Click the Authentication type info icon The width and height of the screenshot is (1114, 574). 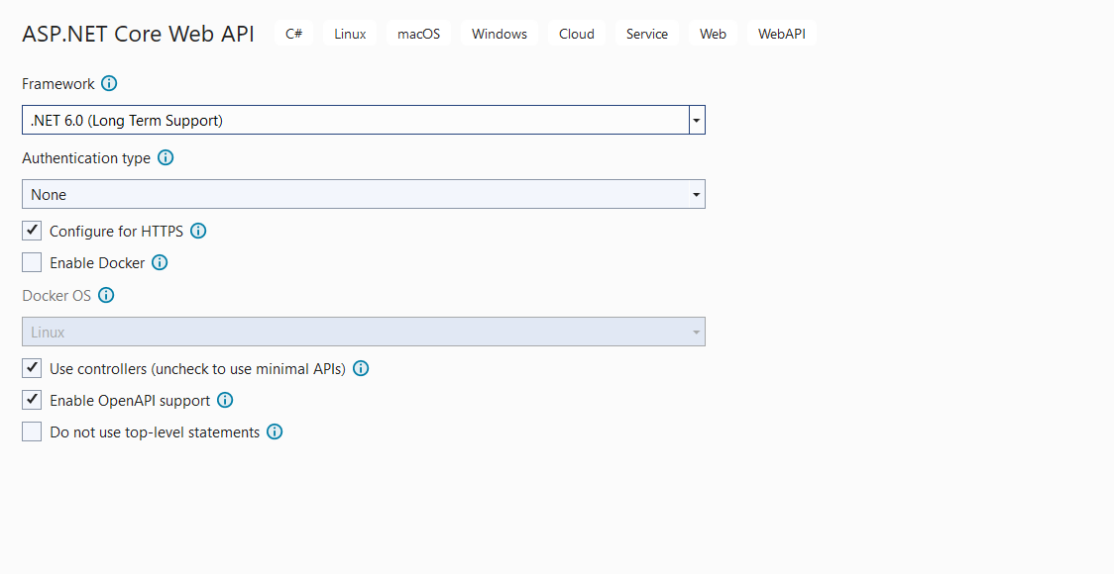coord(166,157)
